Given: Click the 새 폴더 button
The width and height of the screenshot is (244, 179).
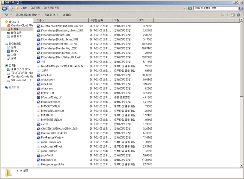Looking at the screenshot, I should [x=66, y=15].
